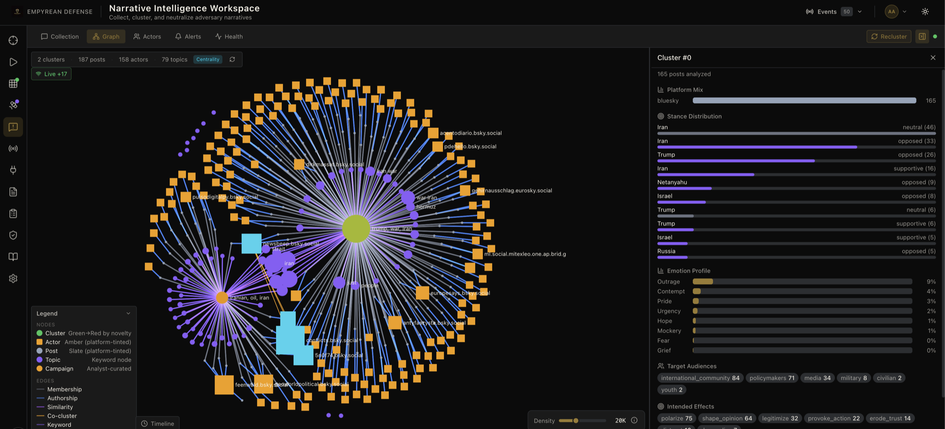The height and width of the screenshot is (429, 945).
Task: Open the user account dropdown chevron
Action: point(904,12)
